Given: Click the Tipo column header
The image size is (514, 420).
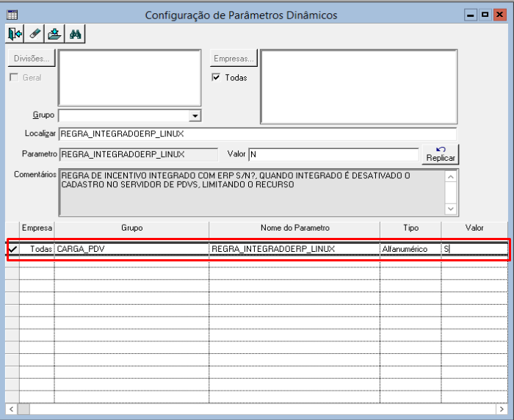Looking at the screenshot, I should tap(410, 228).
